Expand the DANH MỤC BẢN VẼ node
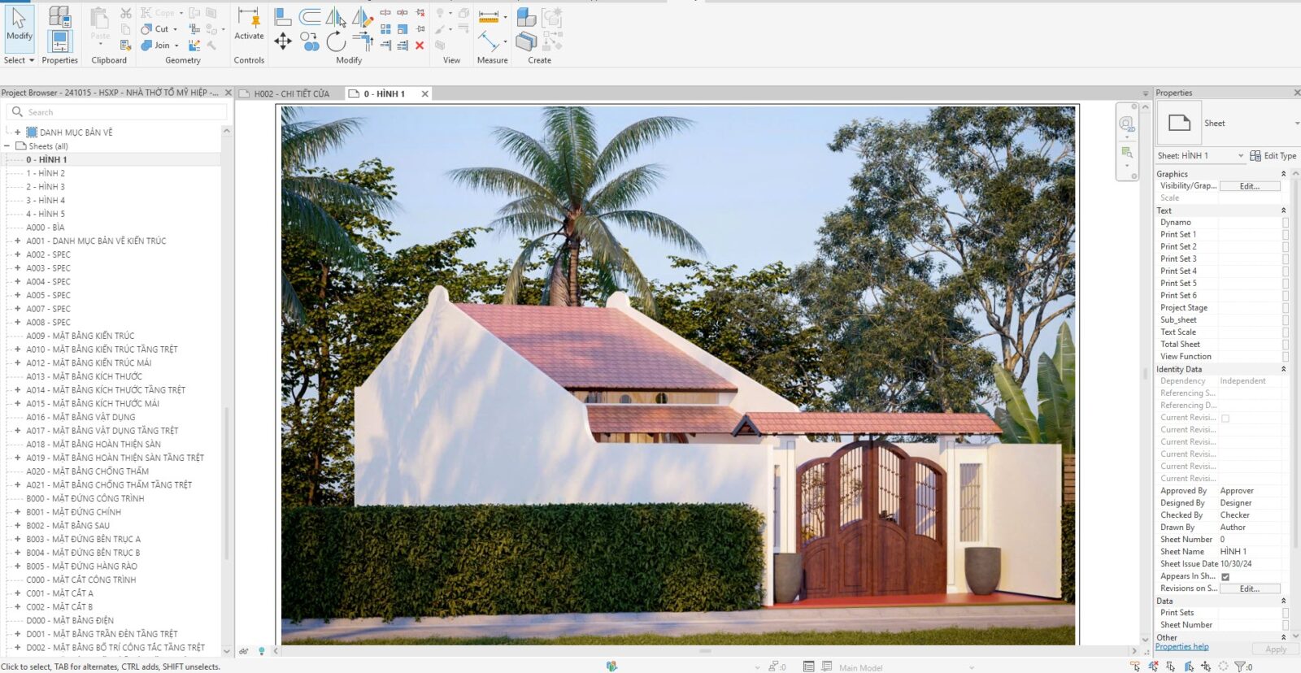Viewport: 1301px width, 673px height. 17,132
